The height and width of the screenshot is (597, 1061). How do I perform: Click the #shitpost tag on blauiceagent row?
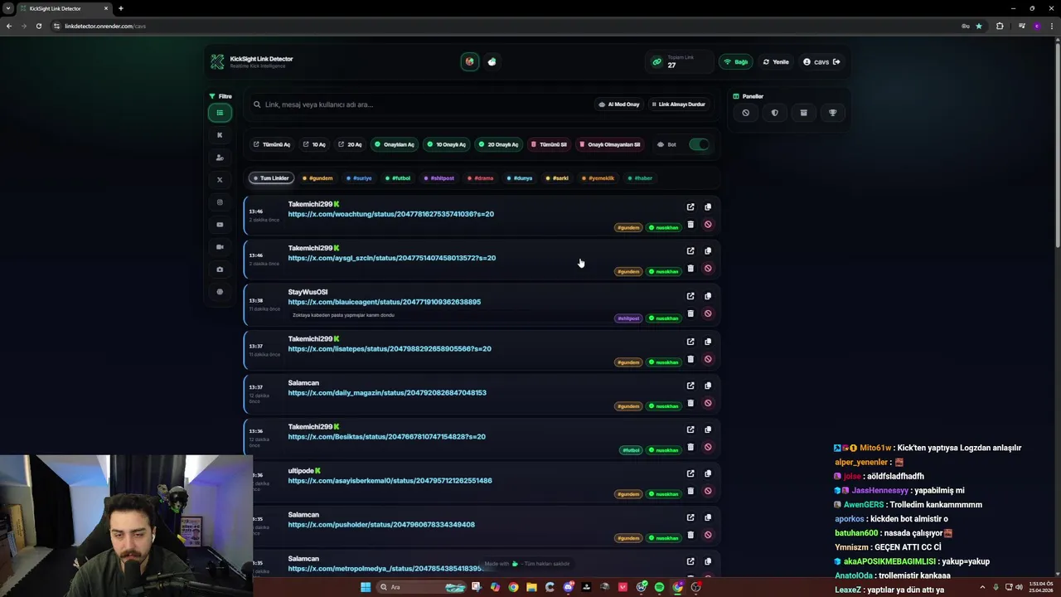pyautogui.click(x=628, y=318)
